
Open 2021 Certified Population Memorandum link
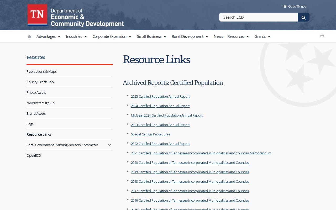(x=201, y=153)
